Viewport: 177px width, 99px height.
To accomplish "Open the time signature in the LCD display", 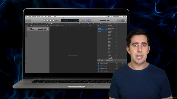I will pyautogui.click(x=76, y=20).
